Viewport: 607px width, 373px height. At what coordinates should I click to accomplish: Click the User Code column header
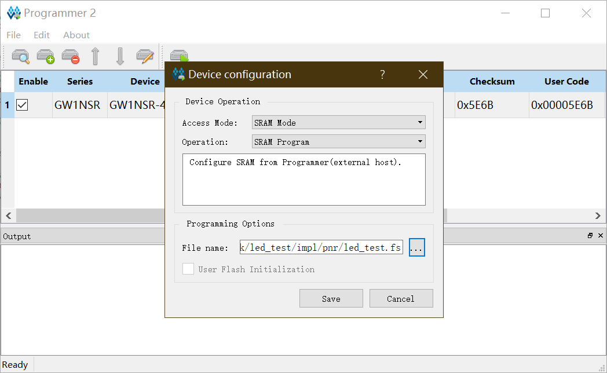[566, 81]
